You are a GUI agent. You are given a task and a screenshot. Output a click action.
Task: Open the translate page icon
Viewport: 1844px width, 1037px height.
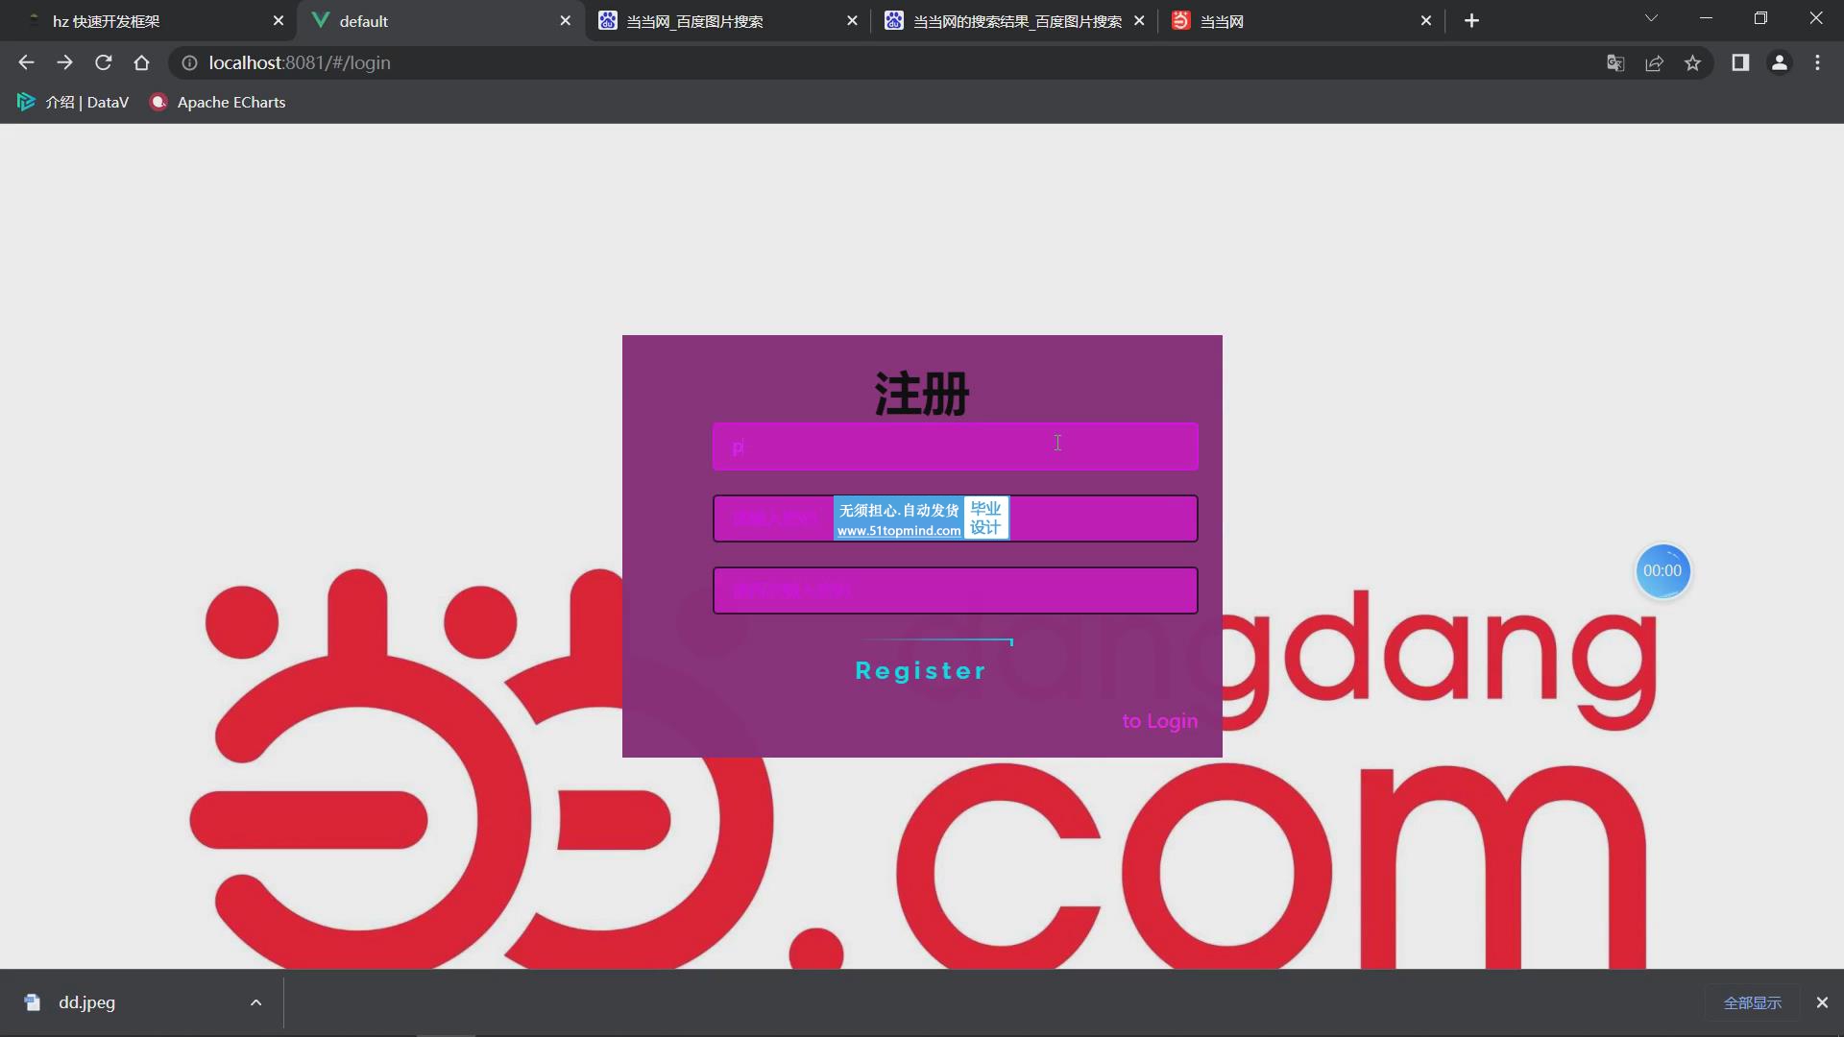1615,62
